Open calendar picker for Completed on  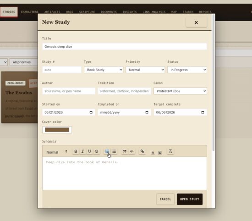point(147,112)
